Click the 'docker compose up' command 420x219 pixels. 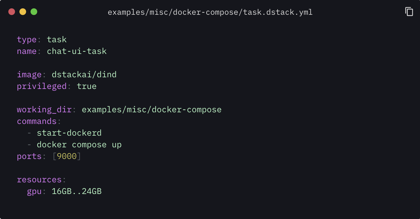click(x=79, y=145)
